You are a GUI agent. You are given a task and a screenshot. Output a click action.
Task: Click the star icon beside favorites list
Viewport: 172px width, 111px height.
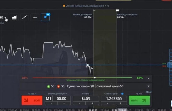[64, 6]
